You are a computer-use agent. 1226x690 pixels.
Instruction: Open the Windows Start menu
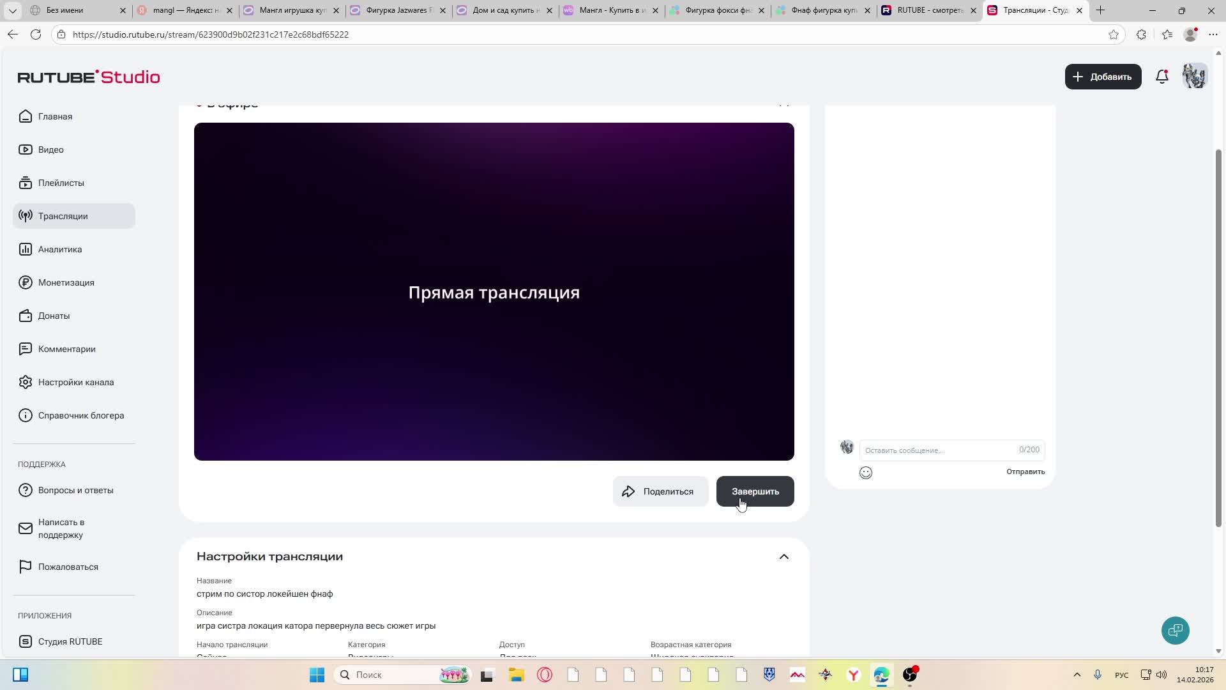point(317,675)
